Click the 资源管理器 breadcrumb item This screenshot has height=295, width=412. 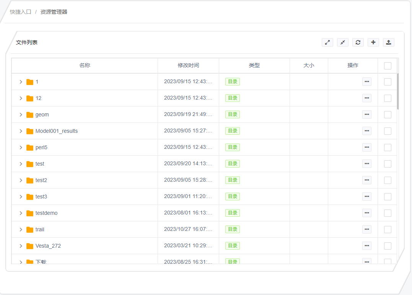point(54,12)
